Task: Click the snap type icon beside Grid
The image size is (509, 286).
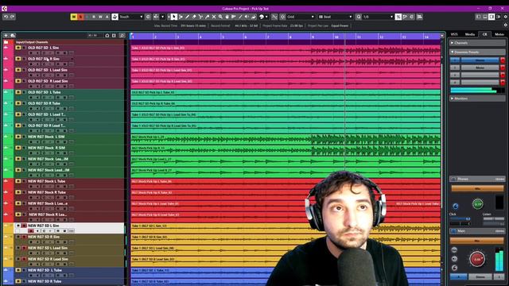Action: coord(283,17)
